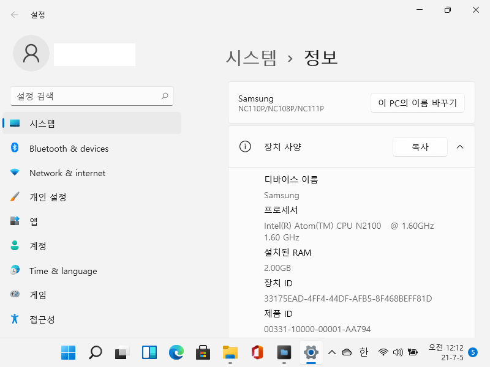The width and height of the screenshot is (490, 367).
Task: Click the paintbrush personalization icon
Action: [15, 196]
